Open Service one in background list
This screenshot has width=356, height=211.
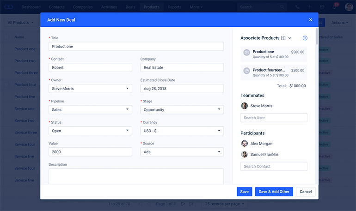coord(25,109)
